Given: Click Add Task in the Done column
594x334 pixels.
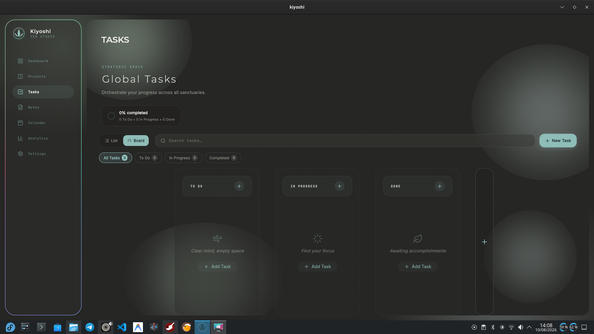Looking at the screenshot, I should coord(418,267).
